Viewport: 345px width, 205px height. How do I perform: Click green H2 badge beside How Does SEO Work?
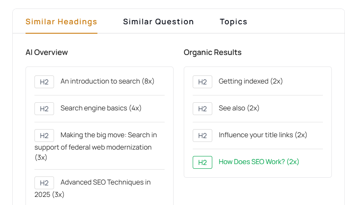coord(202,162)
